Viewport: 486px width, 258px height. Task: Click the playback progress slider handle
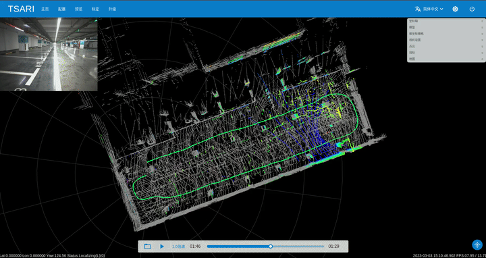(x=271, y=247)
